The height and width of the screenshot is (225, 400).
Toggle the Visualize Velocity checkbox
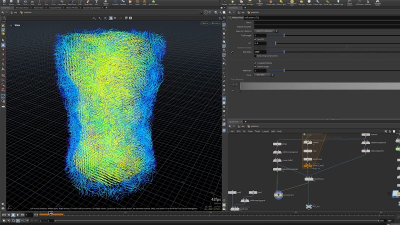click(x=255, y=63)
